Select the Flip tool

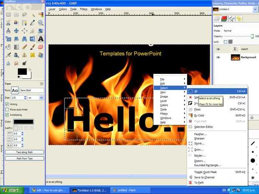click(33, 39)
